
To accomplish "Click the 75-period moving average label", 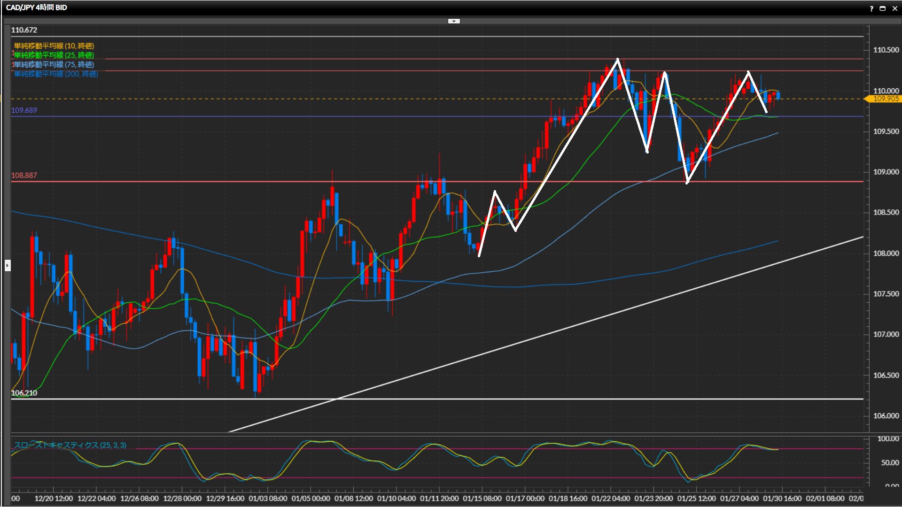I will tap(54, 64).
